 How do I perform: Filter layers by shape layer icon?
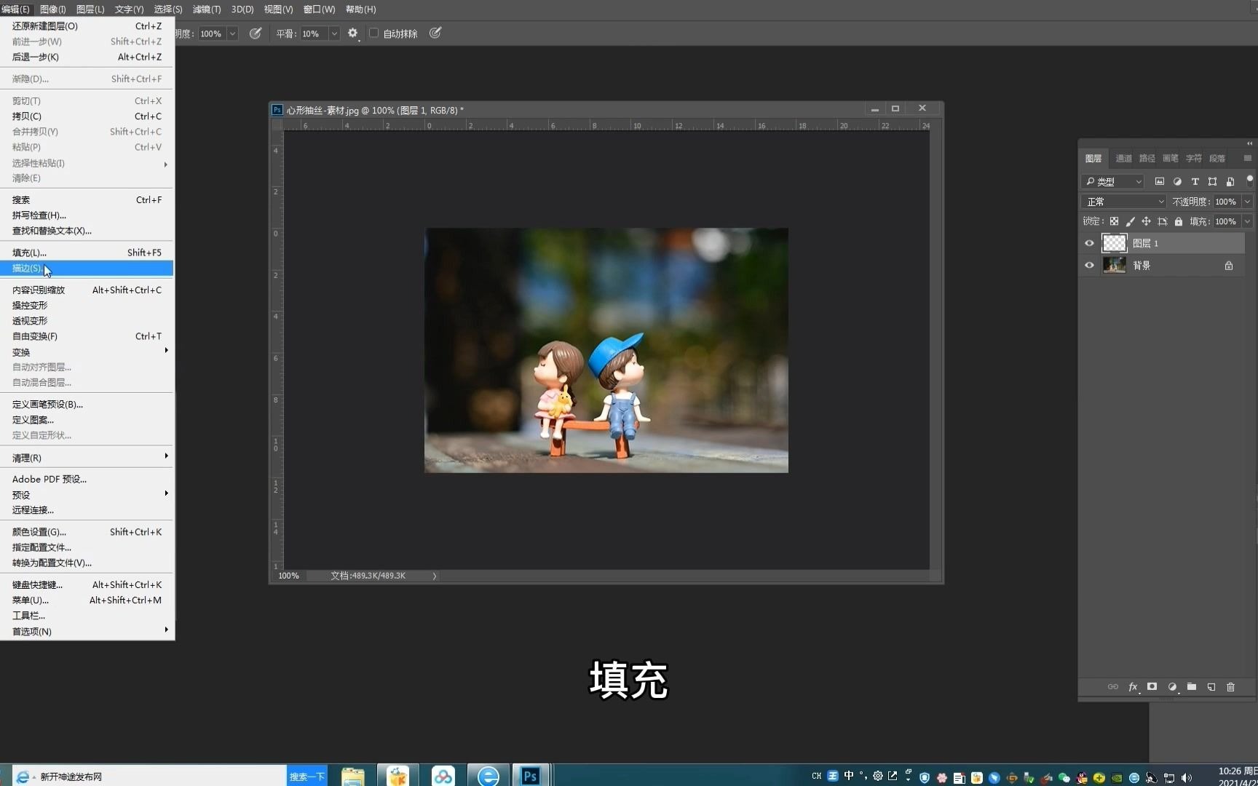(1212, 181)
